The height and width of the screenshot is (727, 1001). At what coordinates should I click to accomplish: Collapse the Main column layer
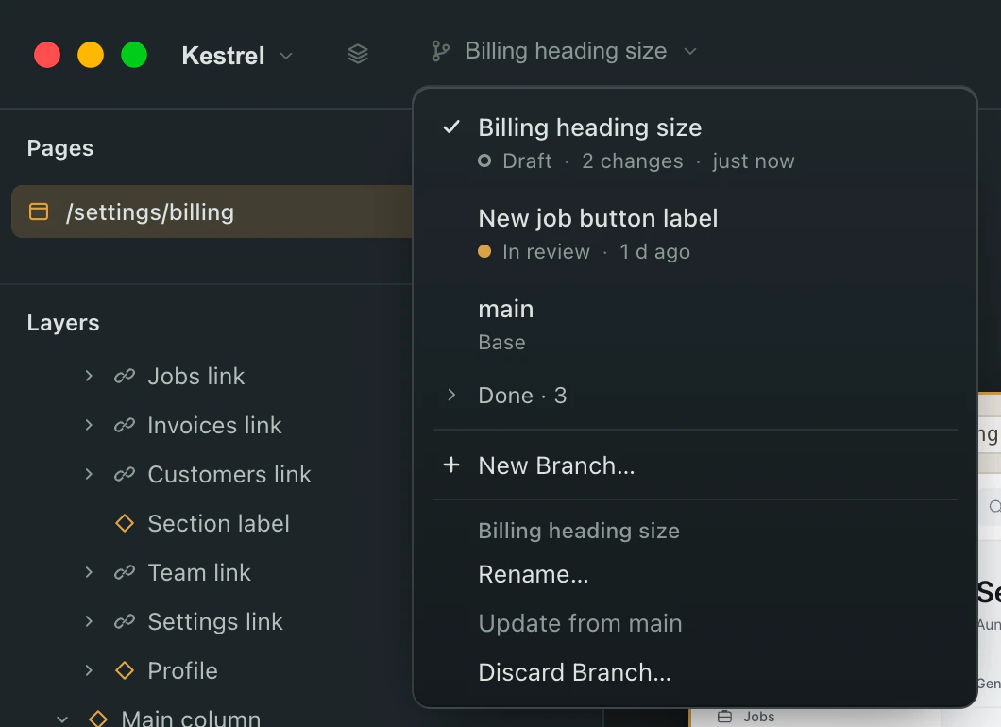pyautogui.click(x=62, y=719)
